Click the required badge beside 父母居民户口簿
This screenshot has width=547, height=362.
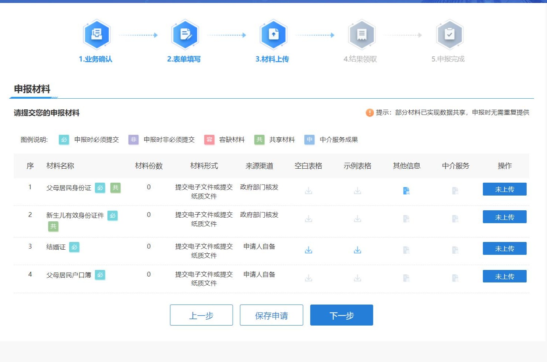[x=100, y=275]
